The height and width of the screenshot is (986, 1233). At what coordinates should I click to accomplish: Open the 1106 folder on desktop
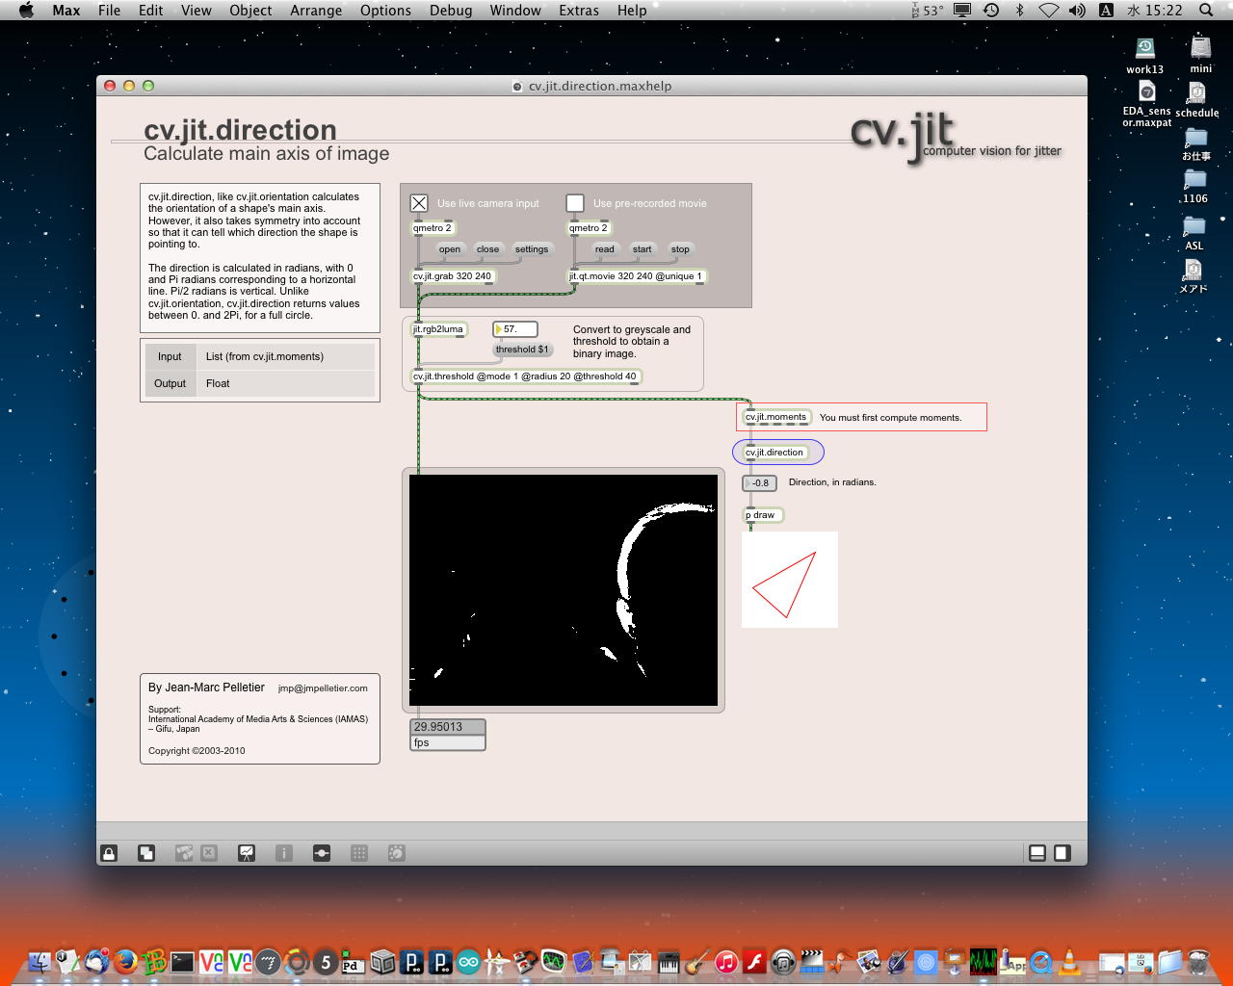(1194, 186)
